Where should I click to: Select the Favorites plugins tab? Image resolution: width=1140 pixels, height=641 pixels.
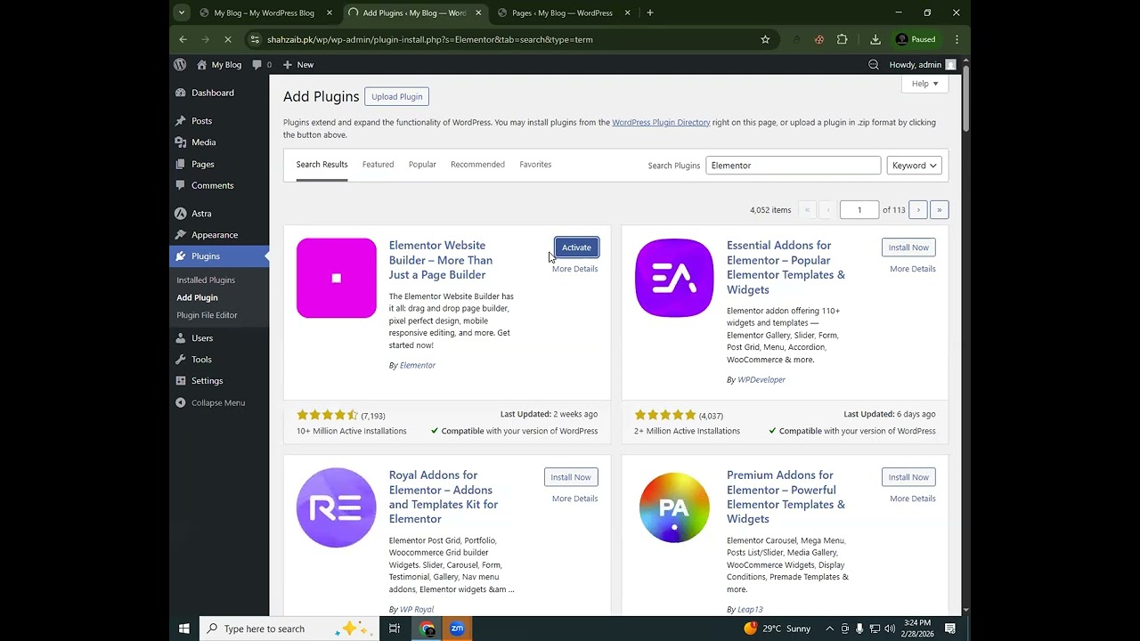click(535, 165)
